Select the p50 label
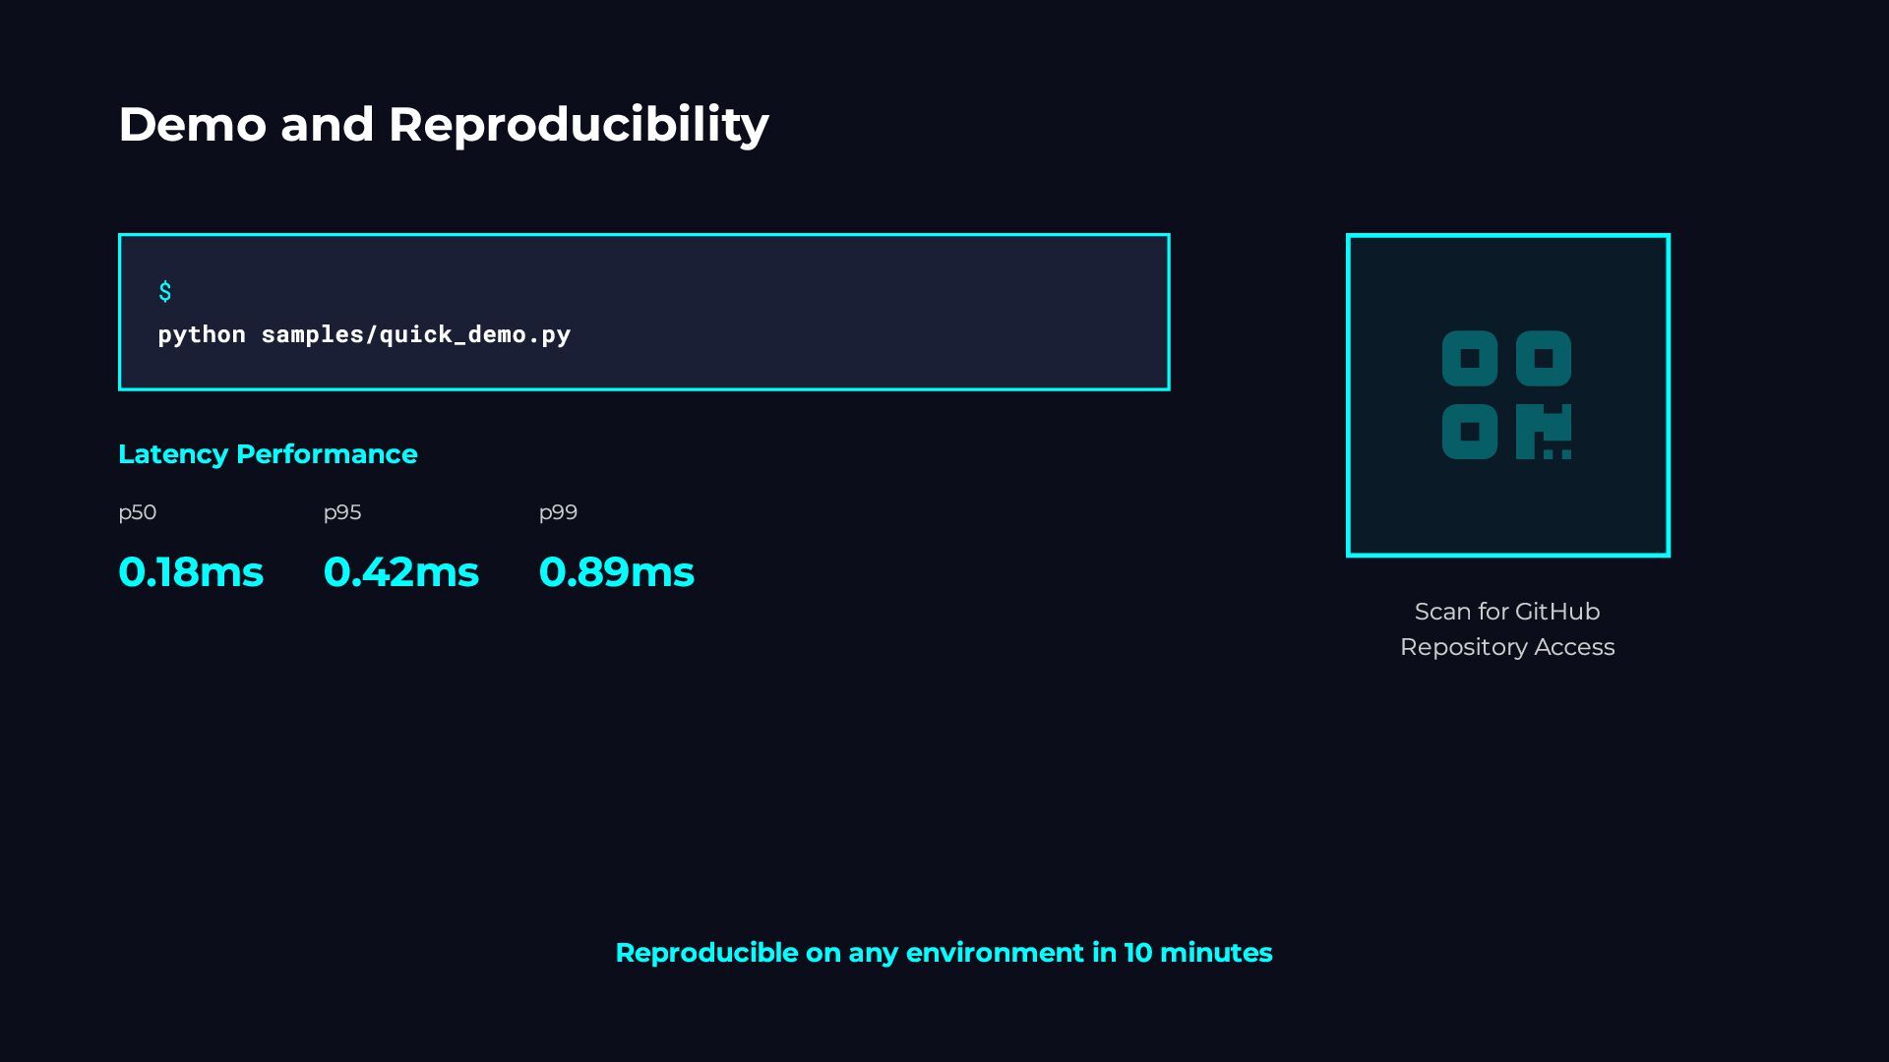Screen dimensions: 1889x1062 138,512
